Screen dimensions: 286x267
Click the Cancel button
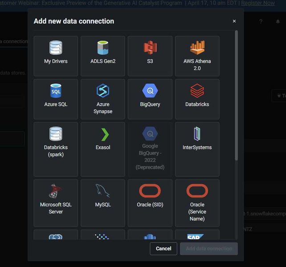coord(163,249)
